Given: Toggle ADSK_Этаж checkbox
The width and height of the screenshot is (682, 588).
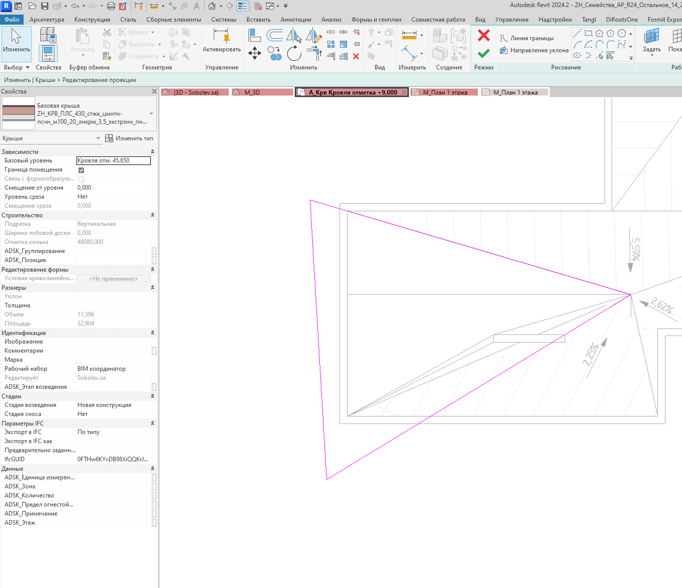Looking at the screenshot, I should (154, 523).
